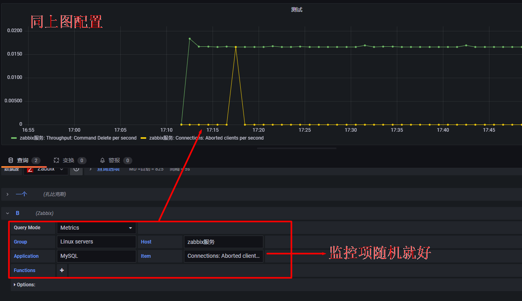Click the Functions label
Screen dimensions: 522x301
(25, 270)
